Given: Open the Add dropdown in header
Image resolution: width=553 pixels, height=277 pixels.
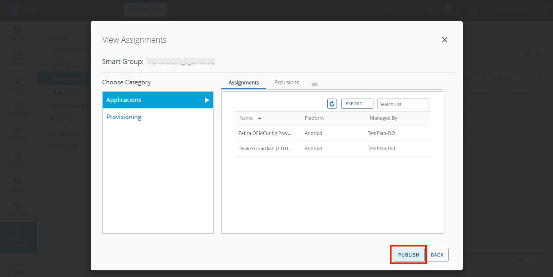Looking at the screenshot, I should [390, 10].
